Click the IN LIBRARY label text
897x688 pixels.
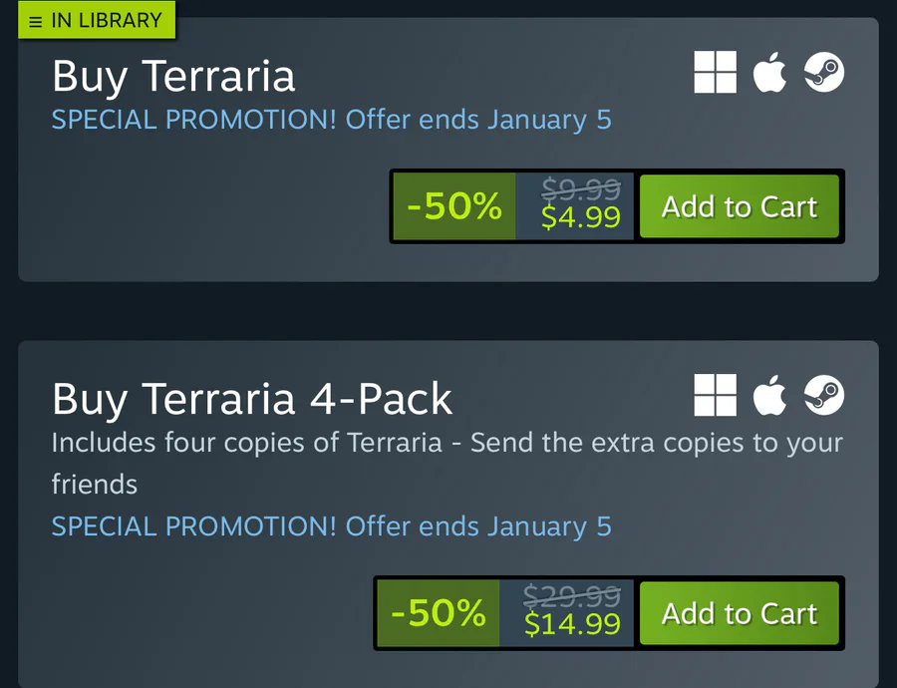tap(106, 20)
